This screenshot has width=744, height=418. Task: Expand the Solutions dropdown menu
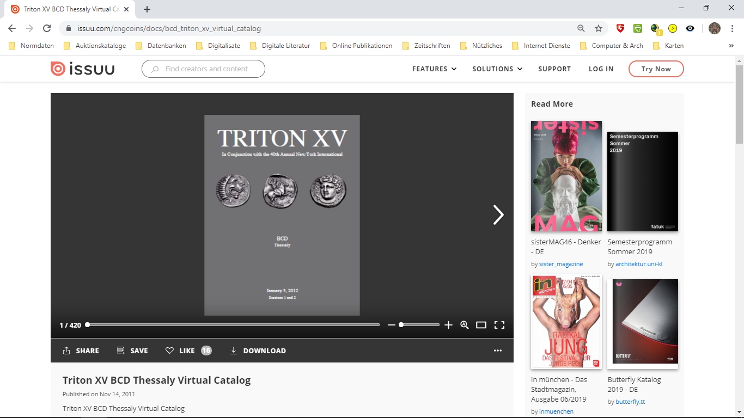(x=497, y=69)
